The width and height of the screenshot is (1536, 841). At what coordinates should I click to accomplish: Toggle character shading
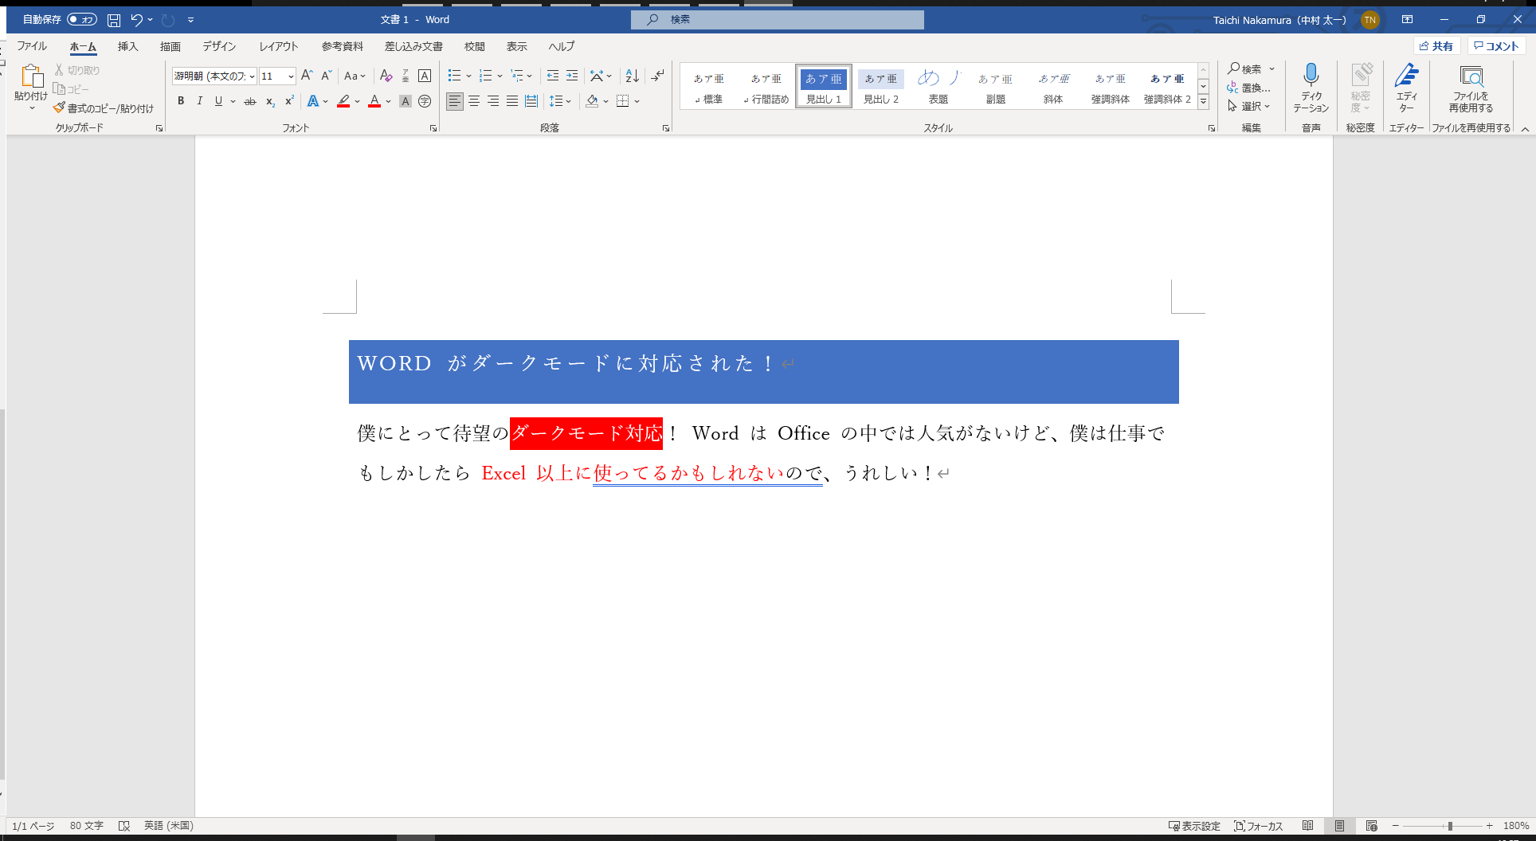[406, 101]
